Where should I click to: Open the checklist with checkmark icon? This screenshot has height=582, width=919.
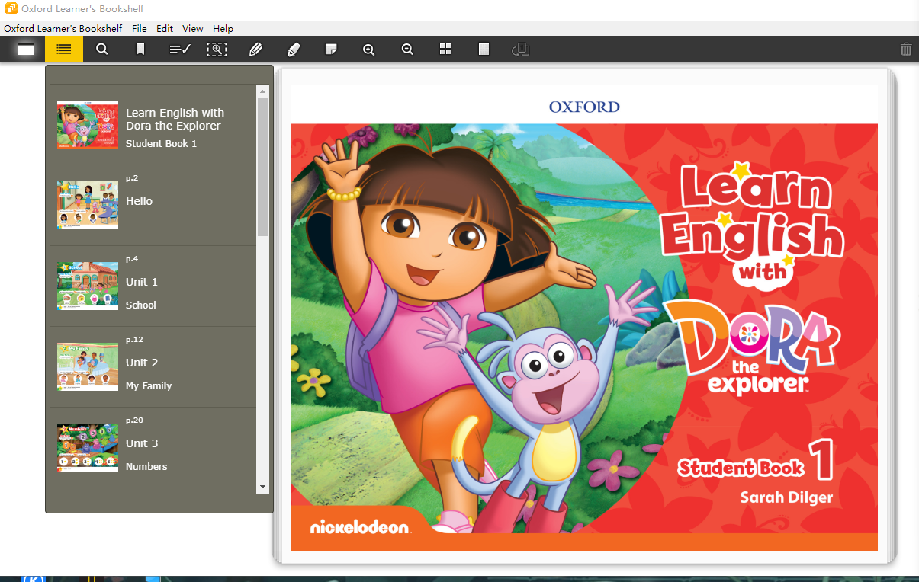(x=180, y=50)
